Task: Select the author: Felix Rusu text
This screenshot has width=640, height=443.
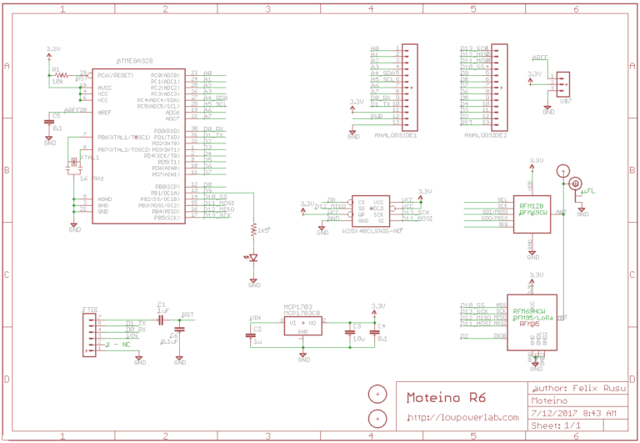Action: pos(579,388)
